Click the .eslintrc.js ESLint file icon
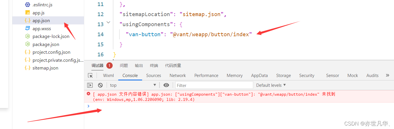 28,5
